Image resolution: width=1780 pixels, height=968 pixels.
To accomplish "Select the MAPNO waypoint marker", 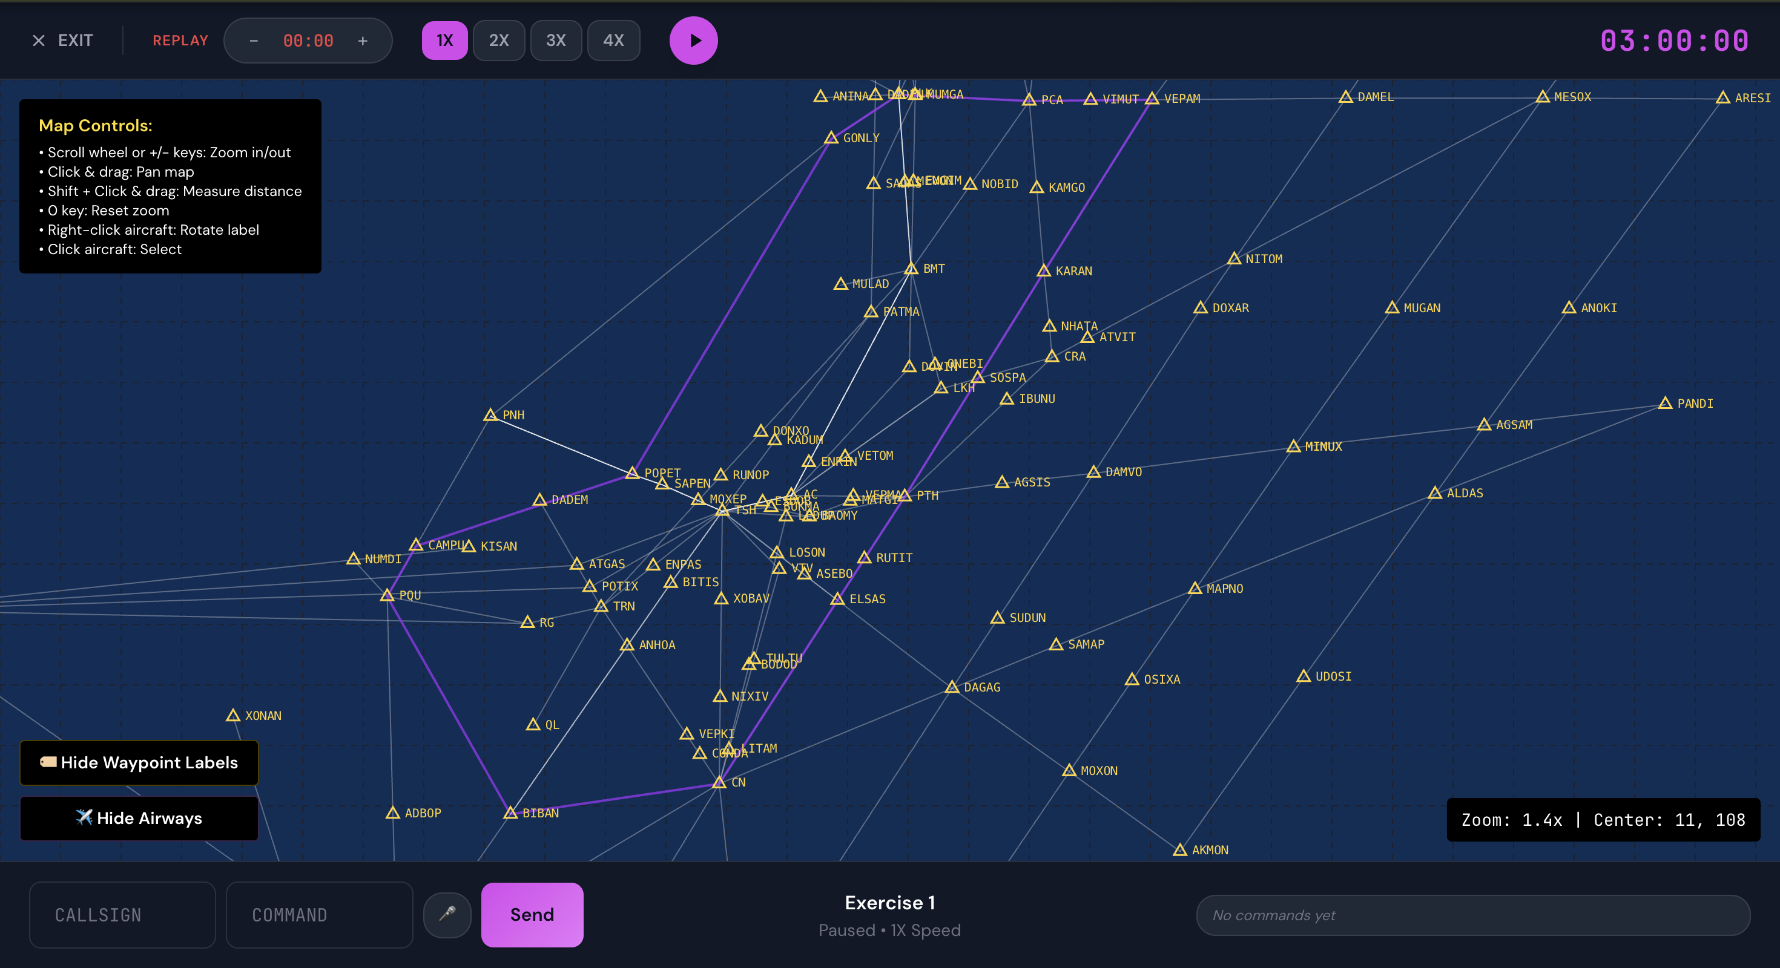I will pyautogui.click(x=1195, y=588).
